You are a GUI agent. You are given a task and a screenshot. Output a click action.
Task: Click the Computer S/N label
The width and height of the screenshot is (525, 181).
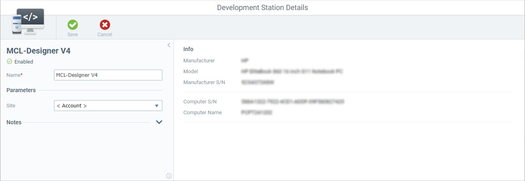pyautogui.click(x=200, y=102)
